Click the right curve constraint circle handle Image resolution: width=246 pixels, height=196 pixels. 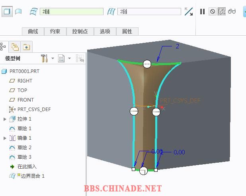point(156,112)
